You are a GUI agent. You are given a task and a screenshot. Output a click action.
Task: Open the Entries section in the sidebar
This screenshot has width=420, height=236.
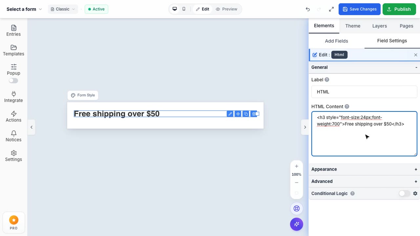point(13,30)
